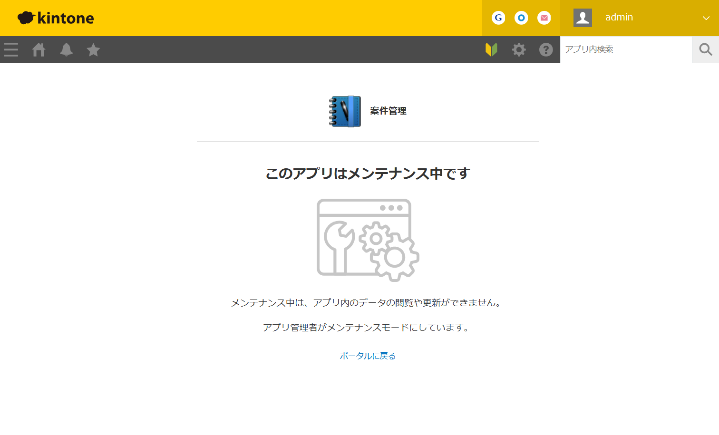Run the magnifier search button
Viewport: 719px width, 435px height.
(x=705, y=49)
